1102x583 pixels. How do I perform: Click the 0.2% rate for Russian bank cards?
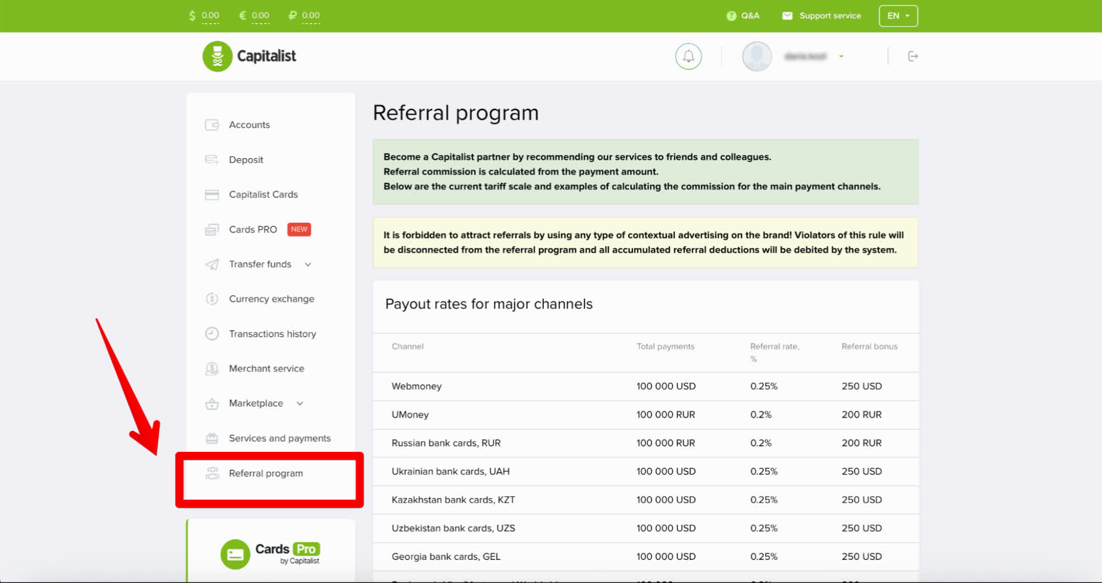760,443
